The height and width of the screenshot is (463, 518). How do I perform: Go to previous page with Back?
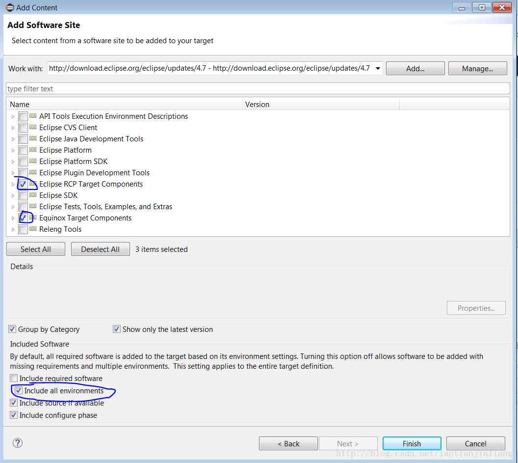tap(288, 443)
